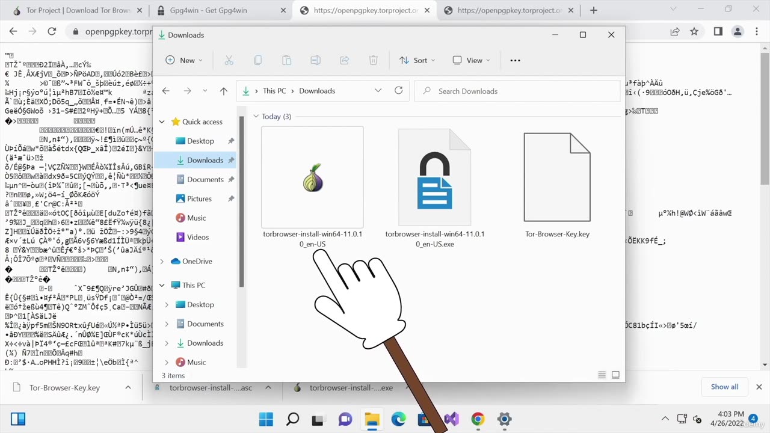Click the Paste icon in Explorer toolbar
Viewport: 770px width, 433px height.
point(286,60)
